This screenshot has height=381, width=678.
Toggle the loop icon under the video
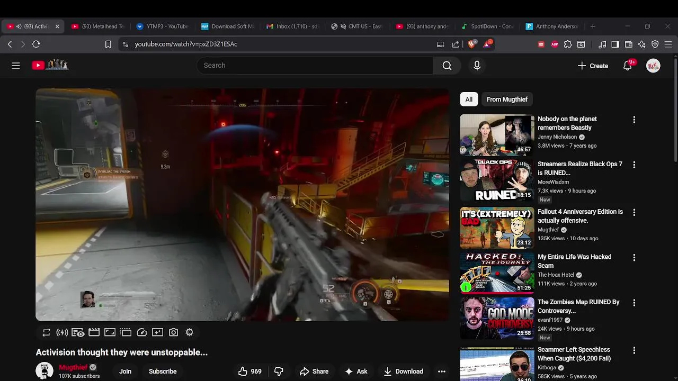click(x=47, y=332)
